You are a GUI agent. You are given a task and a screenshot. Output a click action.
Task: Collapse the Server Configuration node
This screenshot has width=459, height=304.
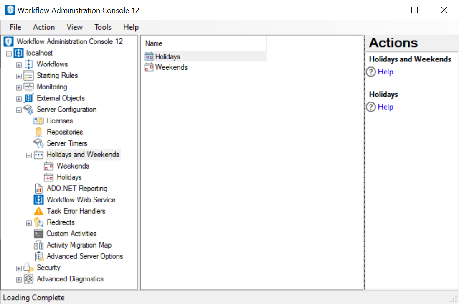click(x=19, y=110)
